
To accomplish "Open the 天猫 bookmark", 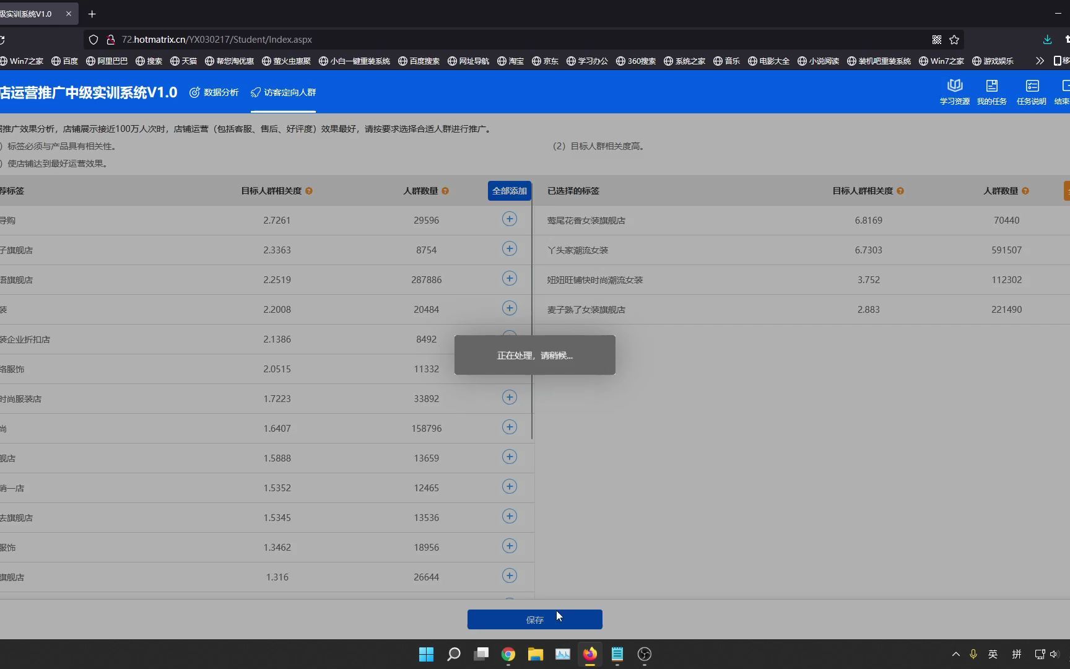I will [x=183, y=61].
